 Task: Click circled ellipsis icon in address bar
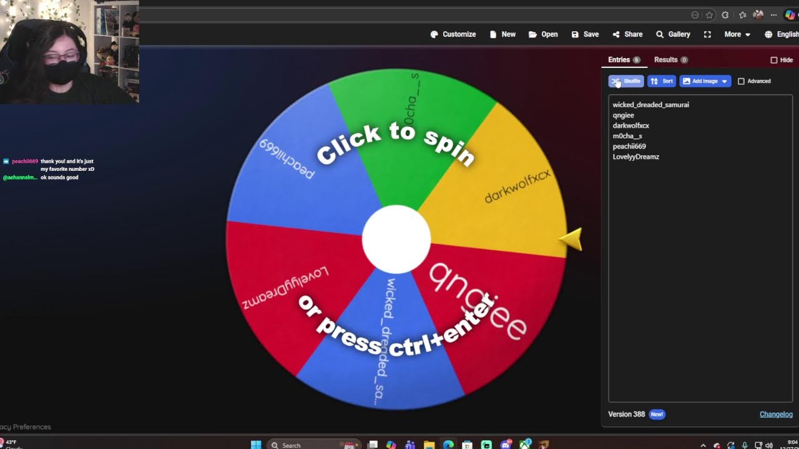pos(695,15)
